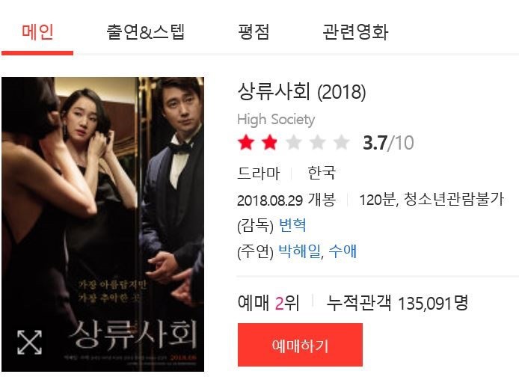Switch to the 출연&스텝 tab

[146, 32]
